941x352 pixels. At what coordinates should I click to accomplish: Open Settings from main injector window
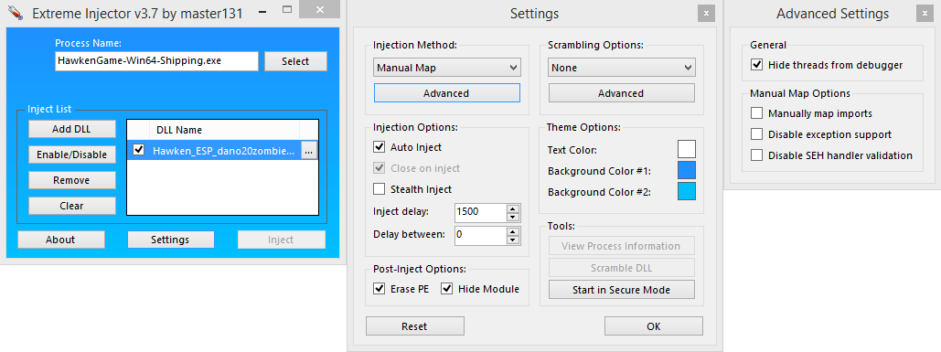click(170, 240)
